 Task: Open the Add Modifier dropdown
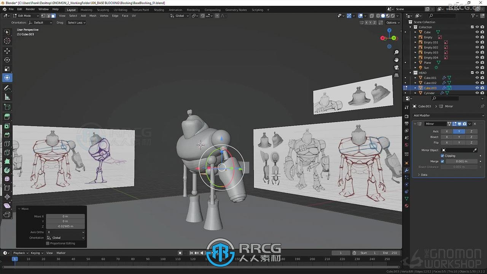pyautogui.click(x=449, y=115)
